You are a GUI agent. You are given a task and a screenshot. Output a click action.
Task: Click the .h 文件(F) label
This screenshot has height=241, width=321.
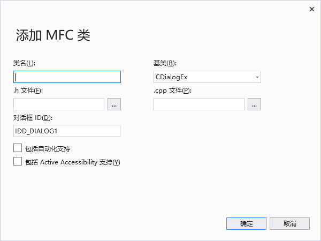pyautogui.click(x=28, y=91)
